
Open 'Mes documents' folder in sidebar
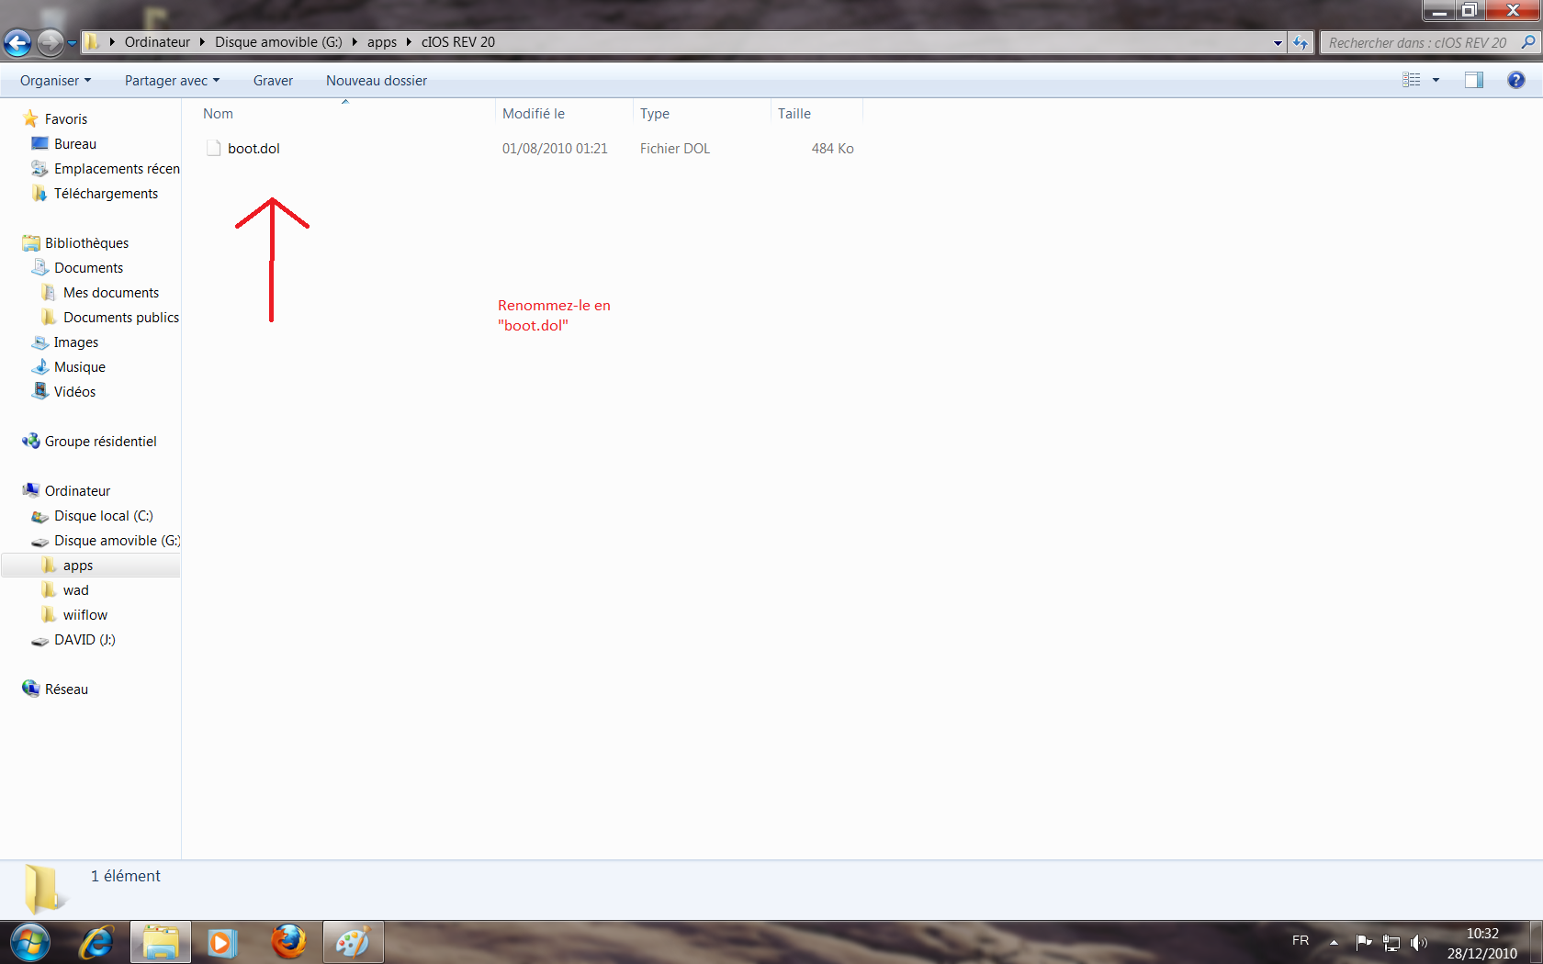click(x=111, y=293)
